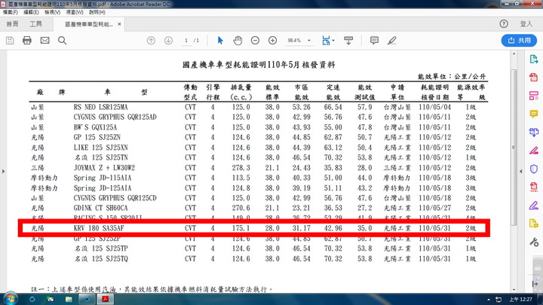Open the Help question mark icon
This screenshot has width=543, height=305.
pyautogui.click(x=504, y=24)
